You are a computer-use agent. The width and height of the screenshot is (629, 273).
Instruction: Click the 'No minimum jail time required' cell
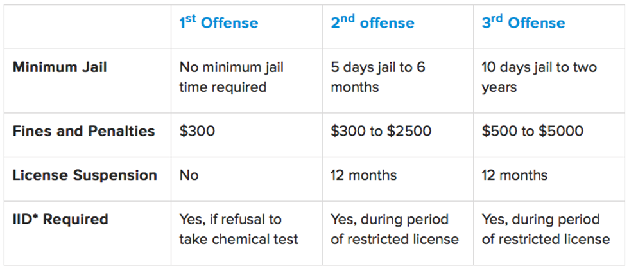point(232,77)
